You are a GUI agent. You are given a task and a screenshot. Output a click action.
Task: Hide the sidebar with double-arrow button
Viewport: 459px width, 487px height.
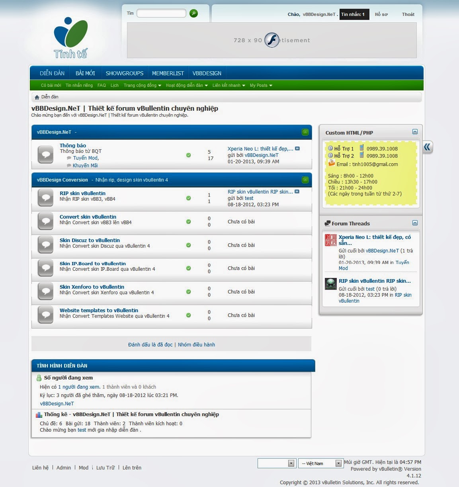427,147
